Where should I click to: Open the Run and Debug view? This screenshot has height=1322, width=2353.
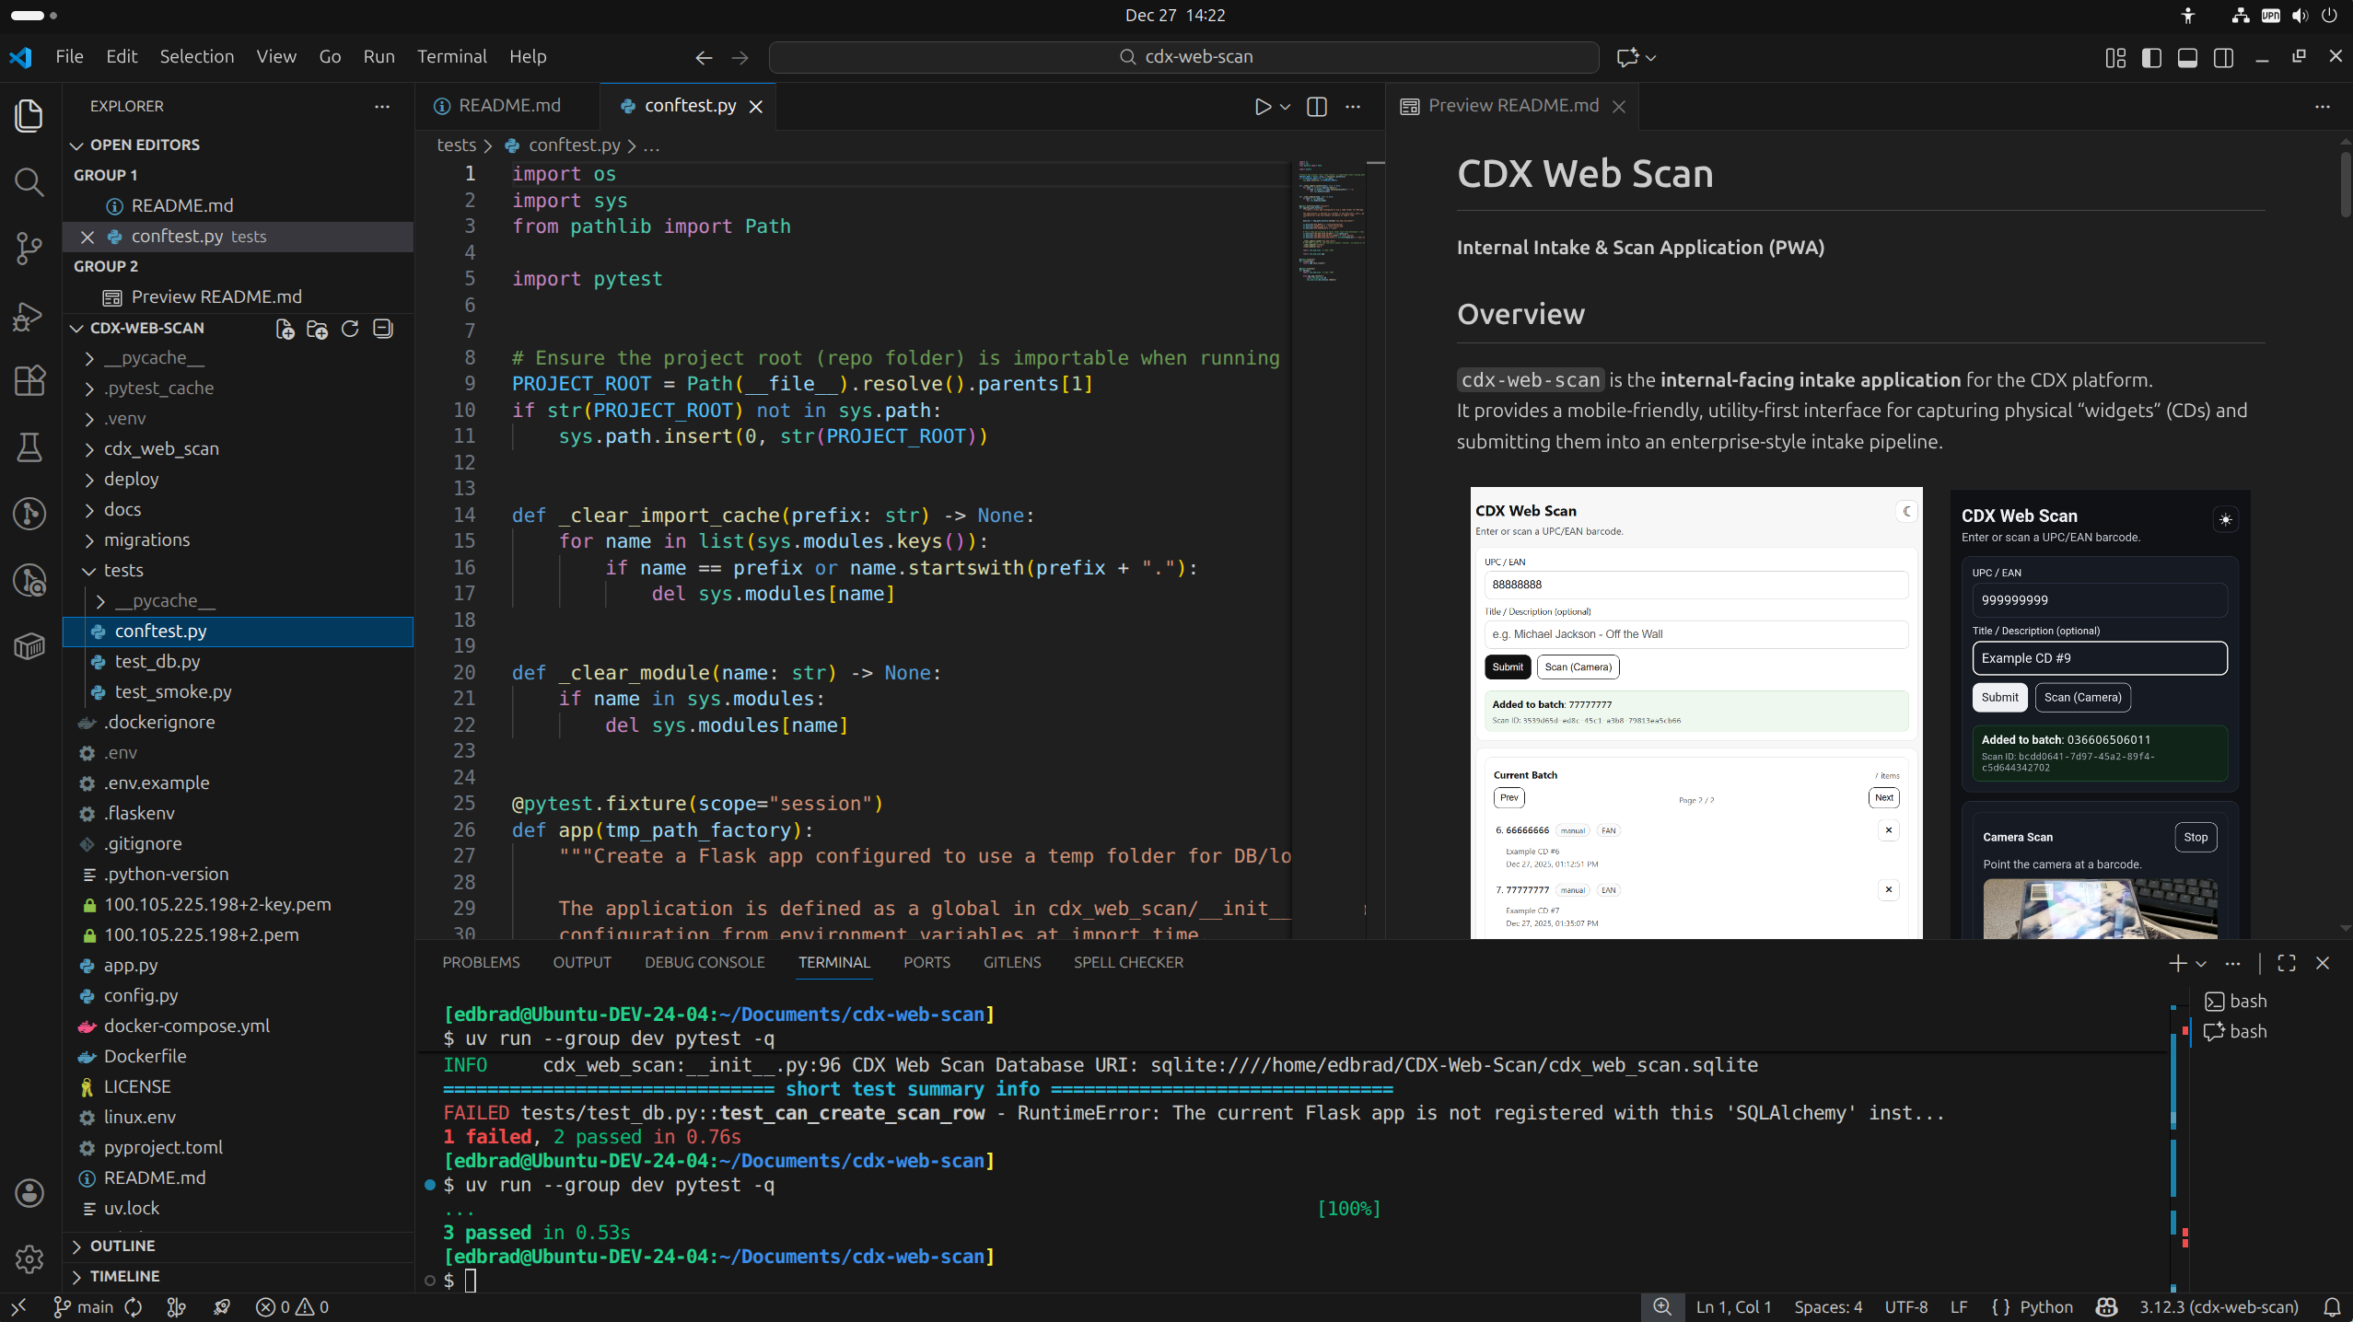(x=29, y=315)
